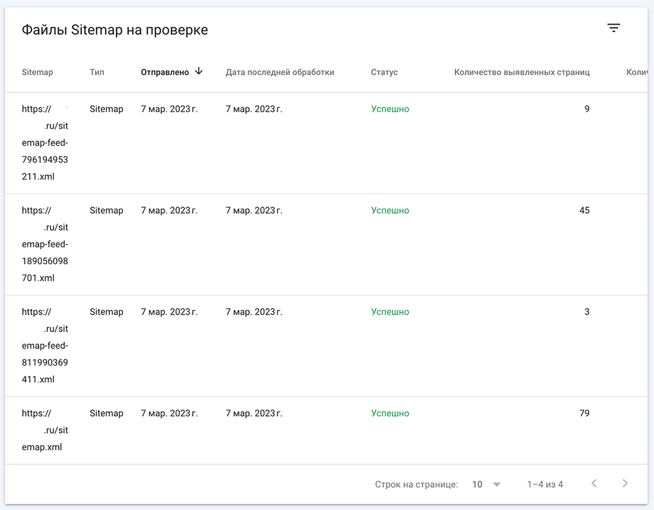Image resolution: width=654 pixels, height=510 pixels.
Task: Click the Тип column header
Action: [97, 72]
